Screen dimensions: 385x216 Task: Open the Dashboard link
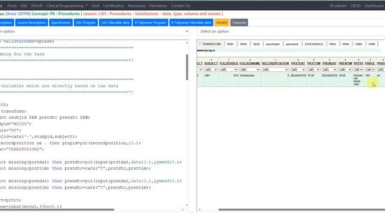click(374, 5)
